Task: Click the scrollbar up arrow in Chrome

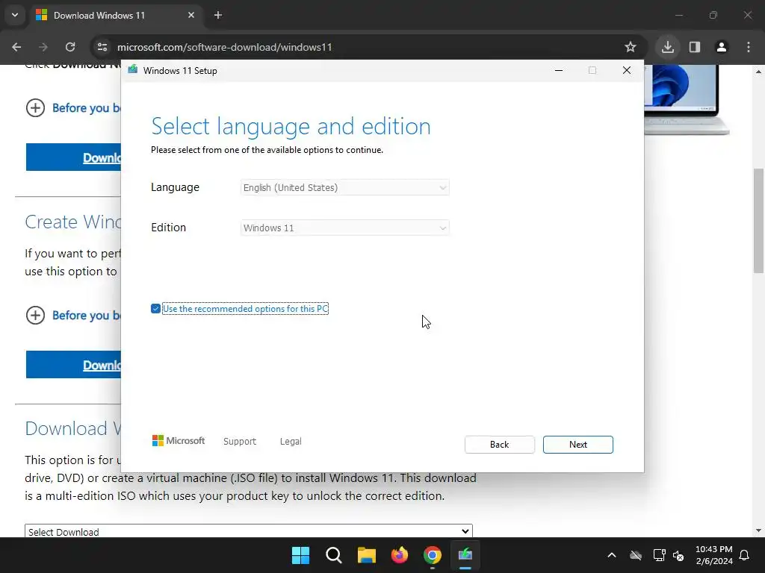Action: pos(758,72)
